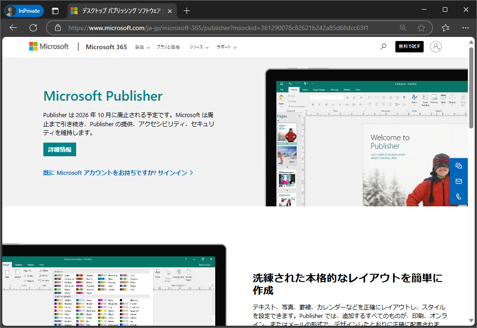
Task: Open the email contact icon
Action: (x=458, y=181)
